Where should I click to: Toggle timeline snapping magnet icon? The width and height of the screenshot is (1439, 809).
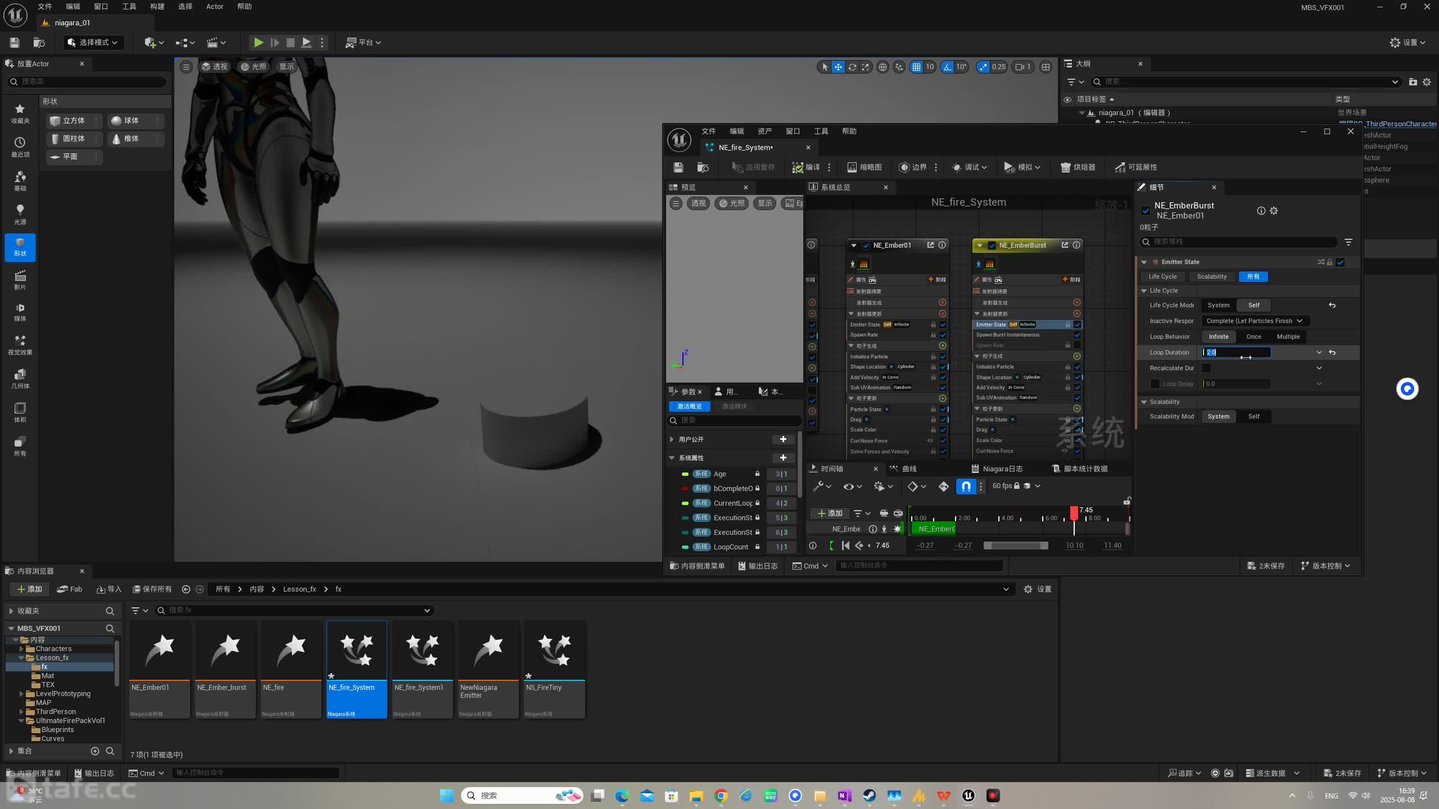pos(966,486)
